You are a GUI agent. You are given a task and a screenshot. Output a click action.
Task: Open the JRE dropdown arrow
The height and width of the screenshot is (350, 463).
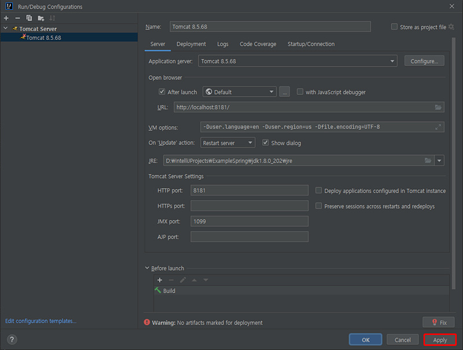(x=439, y=161)
